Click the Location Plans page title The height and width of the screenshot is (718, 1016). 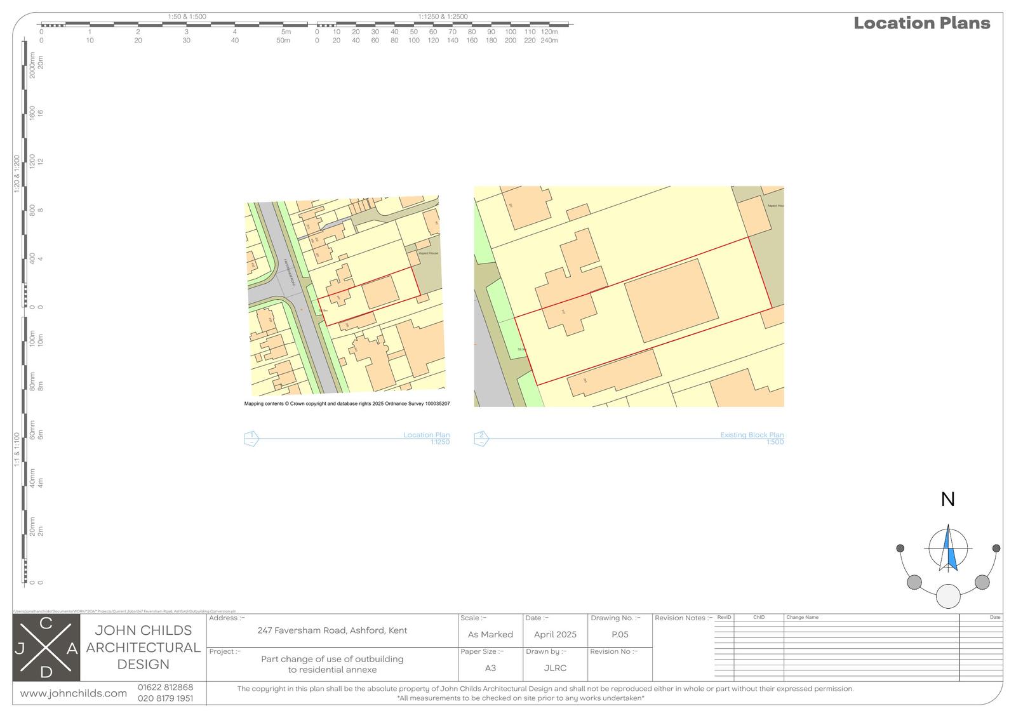pos(921,23)
